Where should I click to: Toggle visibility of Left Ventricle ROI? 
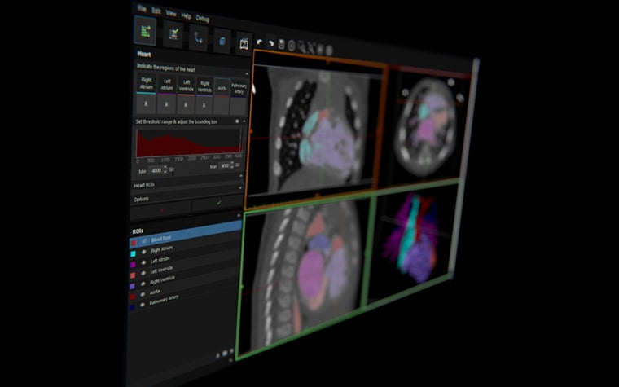(143, 272)
